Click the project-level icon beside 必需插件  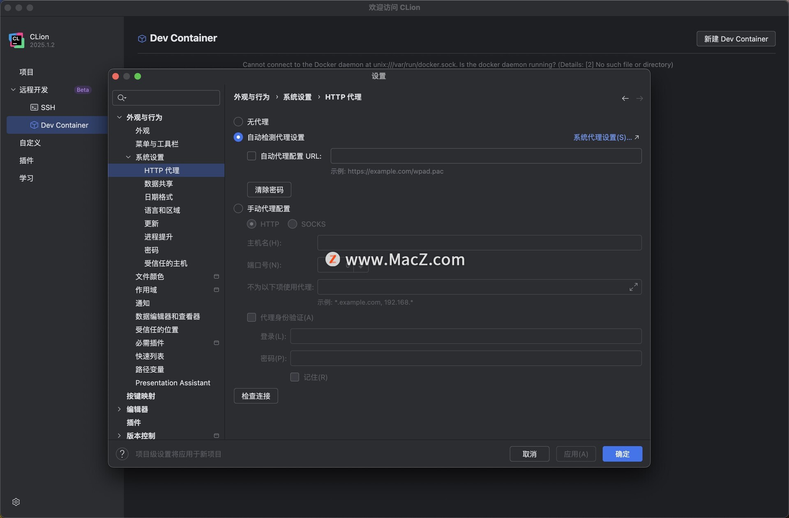point(216,343)
